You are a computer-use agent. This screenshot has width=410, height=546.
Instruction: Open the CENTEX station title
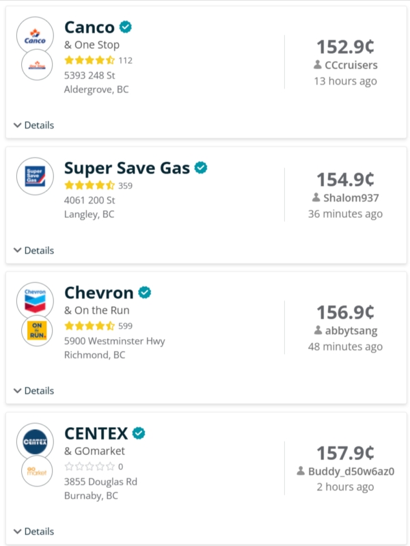[x=96, y=433]
